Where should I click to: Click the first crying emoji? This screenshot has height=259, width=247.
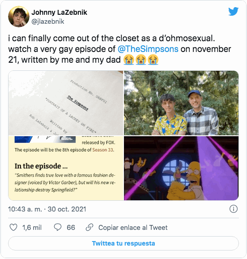pyautogui.click(x=129, y=60)
